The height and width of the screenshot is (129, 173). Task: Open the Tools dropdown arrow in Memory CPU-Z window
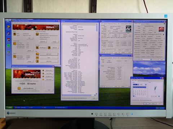(x=119, y=86)
